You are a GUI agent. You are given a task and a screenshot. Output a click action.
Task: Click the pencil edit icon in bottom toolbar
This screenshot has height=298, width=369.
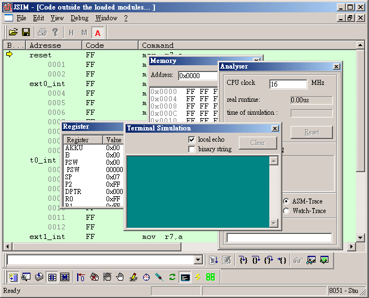pos(133,277)
